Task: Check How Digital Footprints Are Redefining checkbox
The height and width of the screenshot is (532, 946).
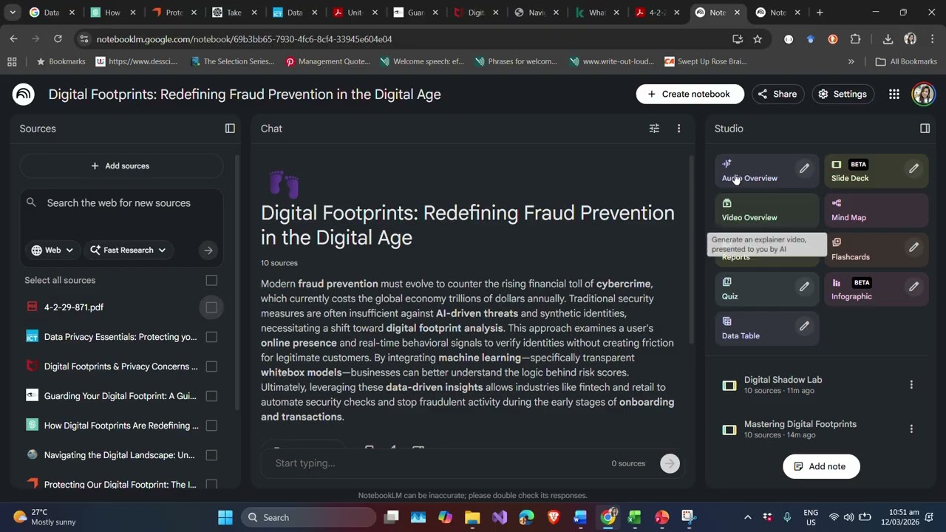Action: coord(211,426)
